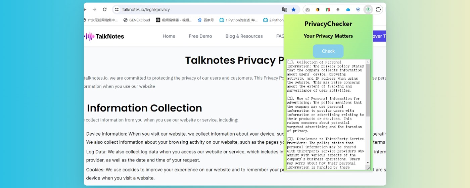Open the GENEXCloud bookmark

137,20
